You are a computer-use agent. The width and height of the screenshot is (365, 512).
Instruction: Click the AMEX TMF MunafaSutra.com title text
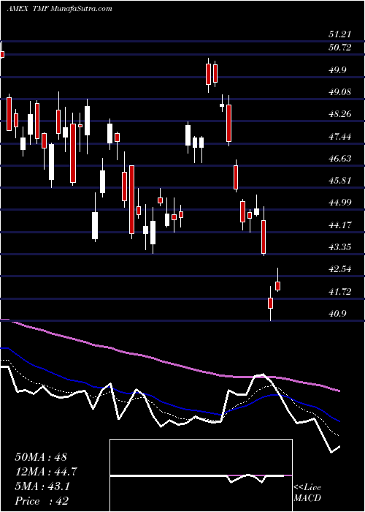tap(59, 9)
